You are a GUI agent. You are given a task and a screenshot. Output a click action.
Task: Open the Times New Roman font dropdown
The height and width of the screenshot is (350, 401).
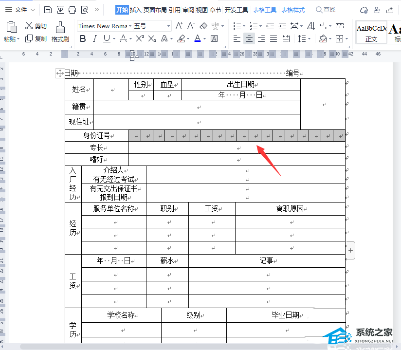pos(130,26)
